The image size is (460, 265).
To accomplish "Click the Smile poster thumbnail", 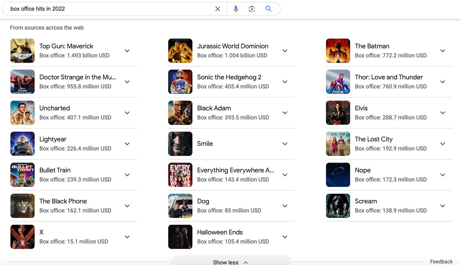I will [180, 144].
